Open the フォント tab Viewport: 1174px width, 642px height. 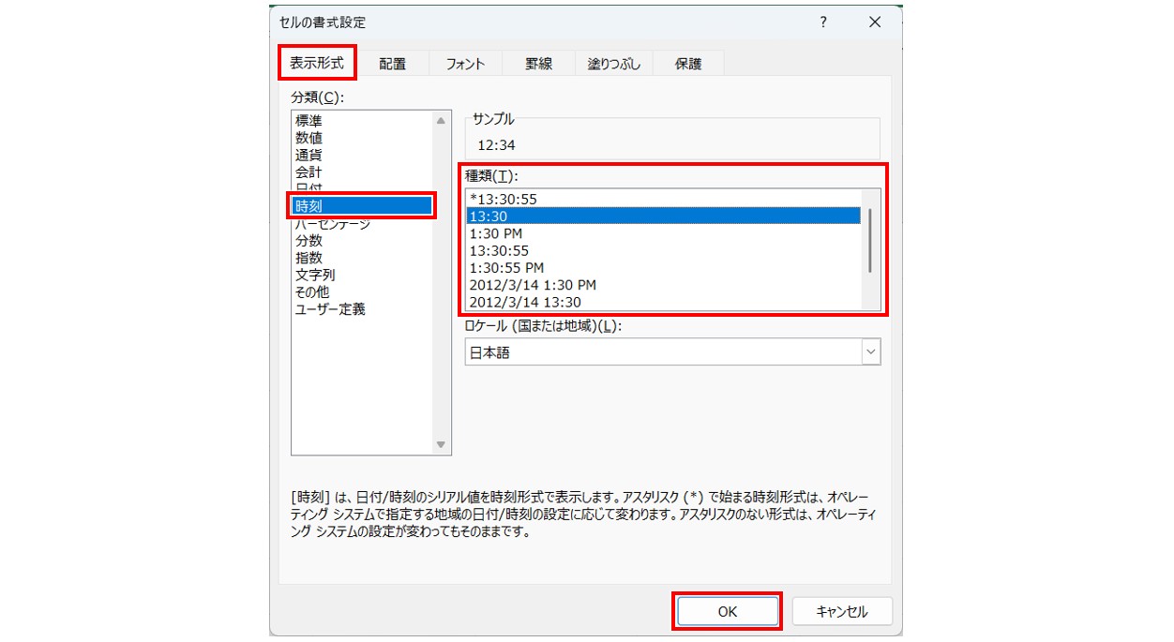click(465, 64)
